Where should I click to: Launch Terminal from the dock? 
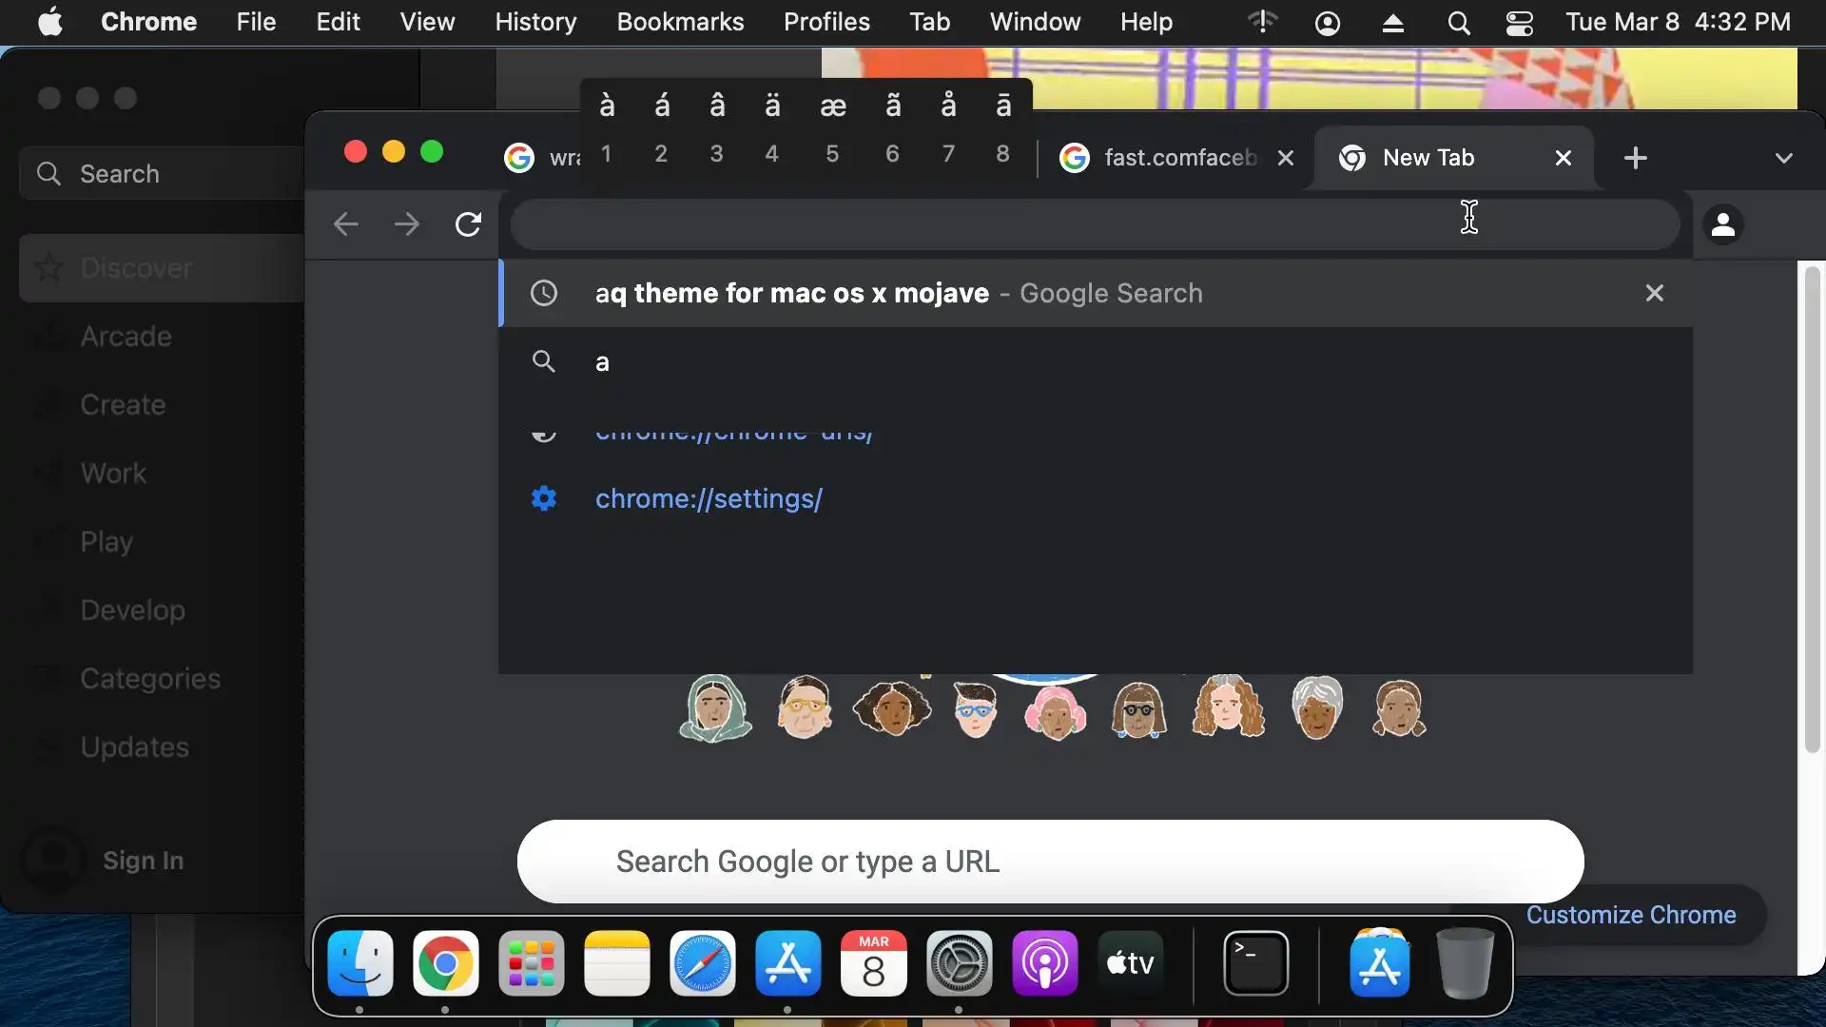[1255, 963]
